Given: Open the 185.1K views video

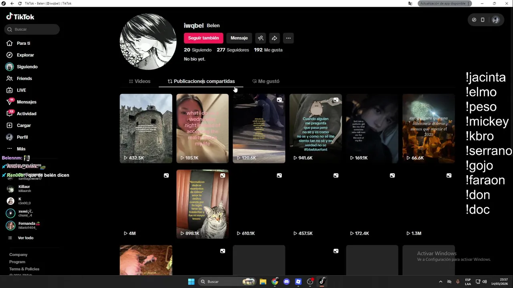Looking at the screenshot, I should [x=202, y=128].
